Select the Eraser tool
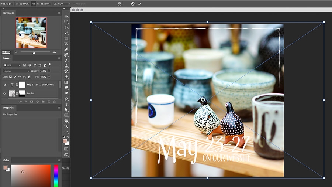Screen dimensions: 332x187 click(x=66, y=77)
